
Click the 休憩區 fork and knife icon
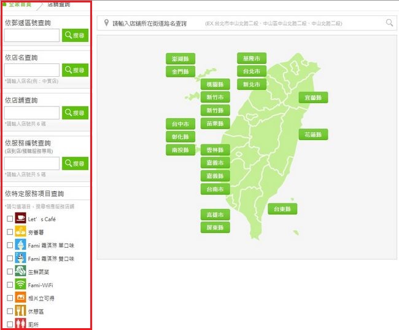(x=20, y=311)
